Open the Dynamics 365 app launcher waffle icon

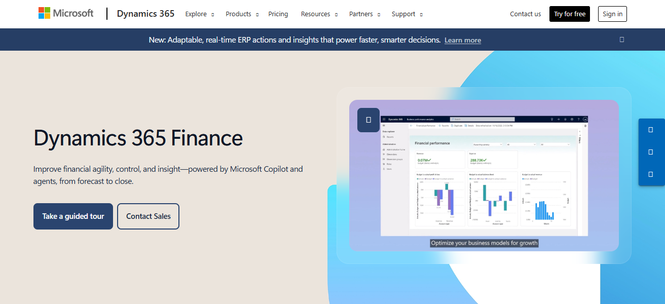(384, 119)
